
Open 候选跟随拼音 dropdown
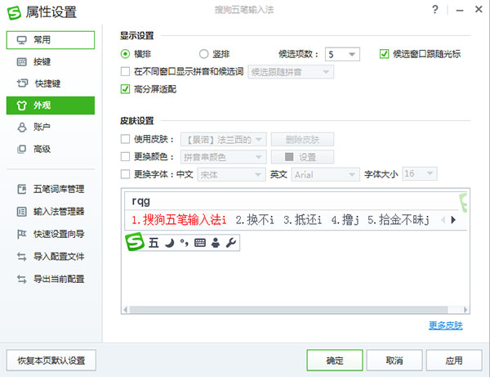pos(291,72)
